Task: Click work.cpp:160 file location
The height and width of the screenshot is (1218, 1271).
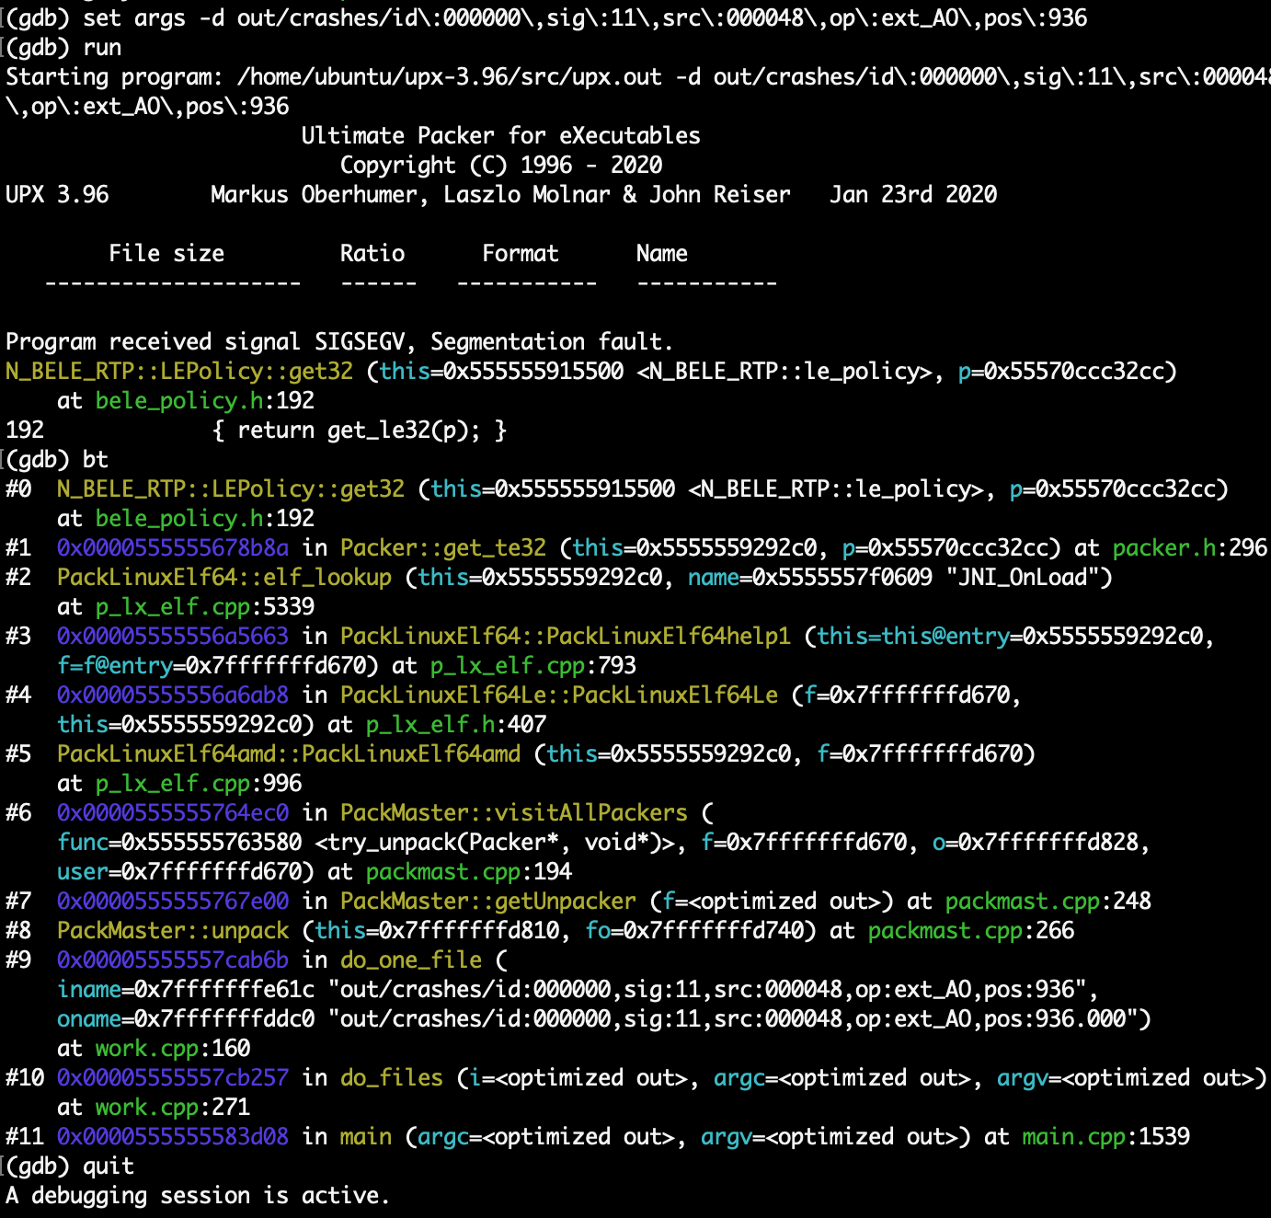Action: click(x=172, y=1049)
